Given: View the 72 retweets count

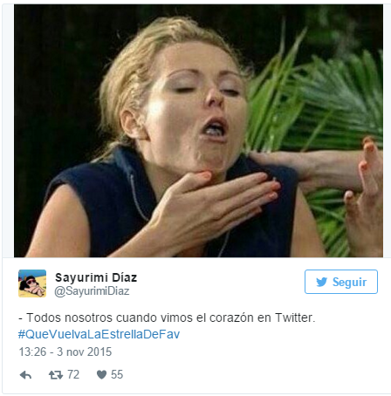Looking at the screenshot, I should pos(73,375).
